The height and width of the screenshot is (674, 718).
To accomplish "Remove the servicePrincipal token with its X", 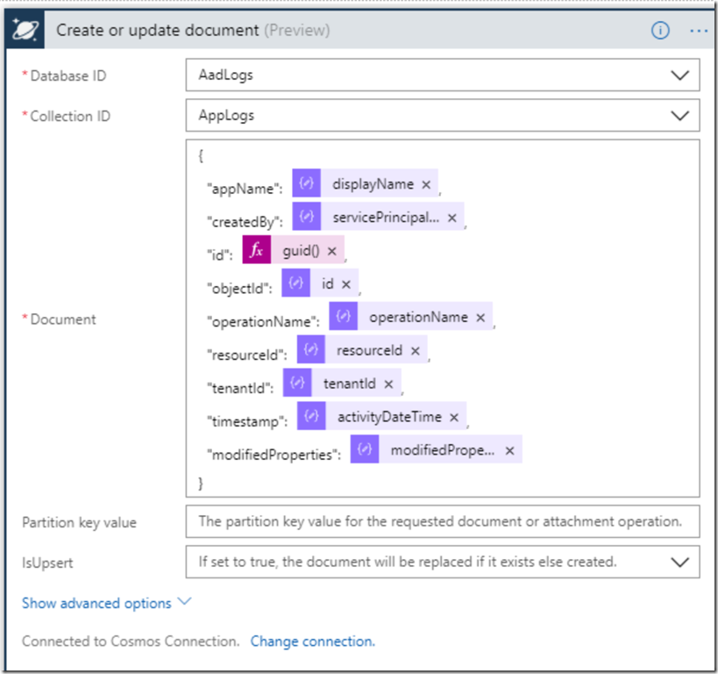I will click(x=452, y=218).
